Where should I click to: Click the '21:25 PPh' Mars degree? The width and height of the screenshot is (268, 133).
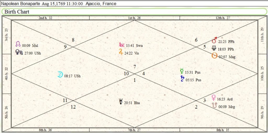(226, 42)
